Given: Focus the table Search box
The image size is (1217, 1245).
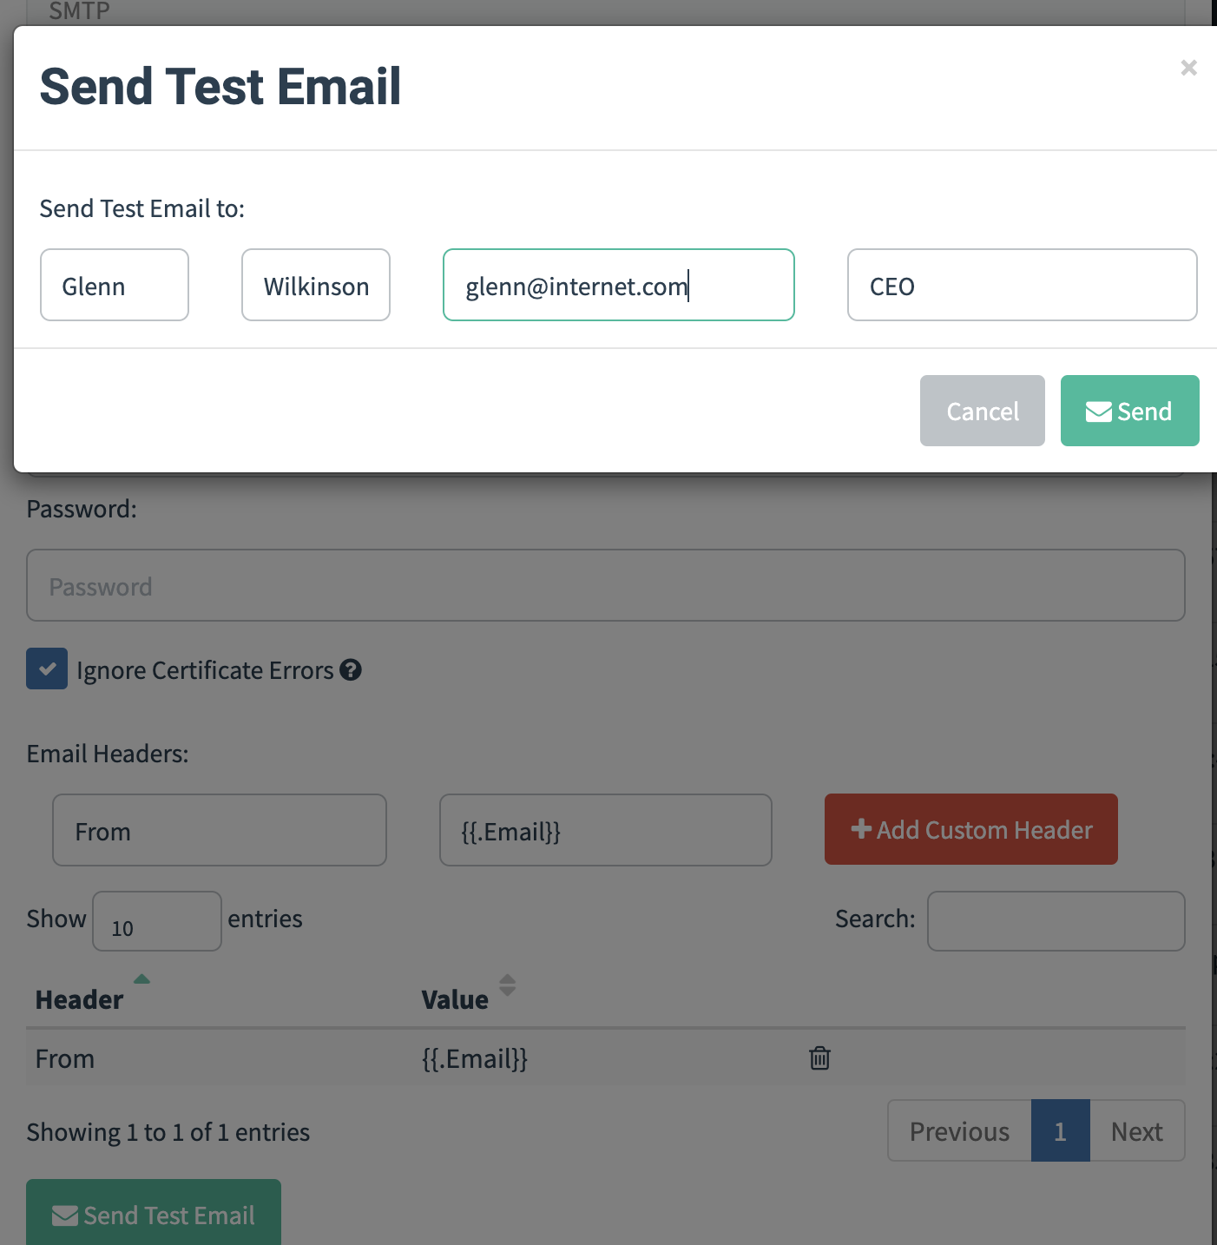Looking at the screenshot, I should tap(1056, 921).
